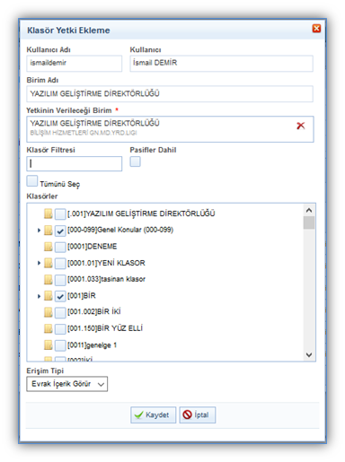This screenshot has height=462, width=345.
Task: Check the [0001.033]tasinan klasor checkbox
Action: (60, 280)
